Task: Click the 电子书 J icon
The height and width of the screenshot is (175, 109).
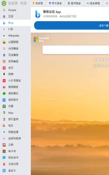Action: (x=4, y=151)
